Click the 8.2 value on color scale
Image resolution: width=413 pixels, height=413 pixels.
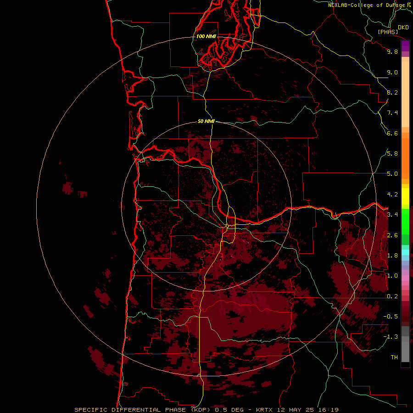(392, 92)
